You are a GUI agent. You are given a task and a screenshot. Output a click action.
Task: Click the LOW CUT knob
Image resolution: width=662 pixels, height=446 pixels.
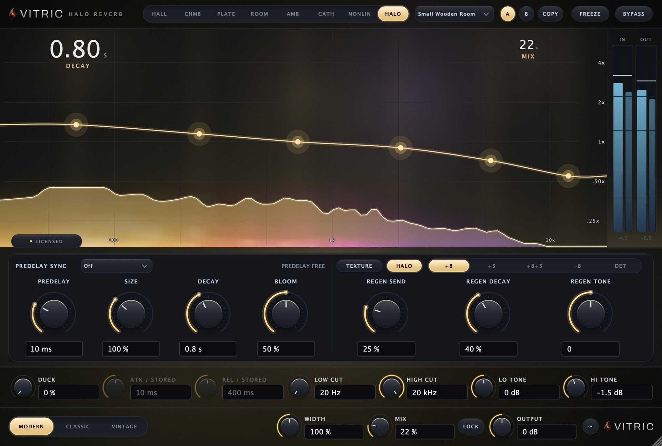299,388
